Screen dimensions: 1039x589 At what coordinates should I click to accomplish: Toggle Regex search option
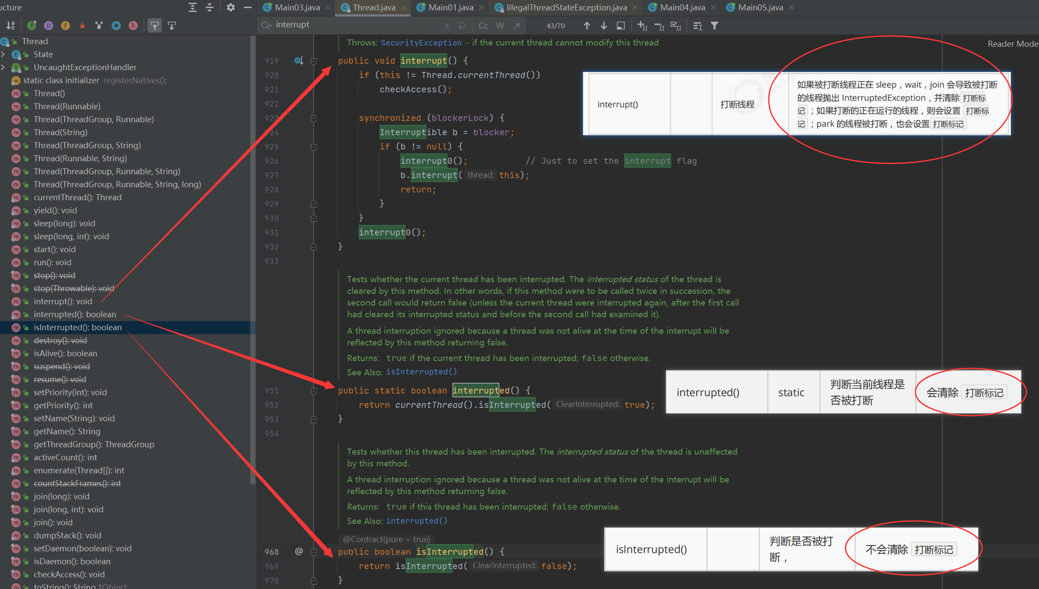click(517, 26)
